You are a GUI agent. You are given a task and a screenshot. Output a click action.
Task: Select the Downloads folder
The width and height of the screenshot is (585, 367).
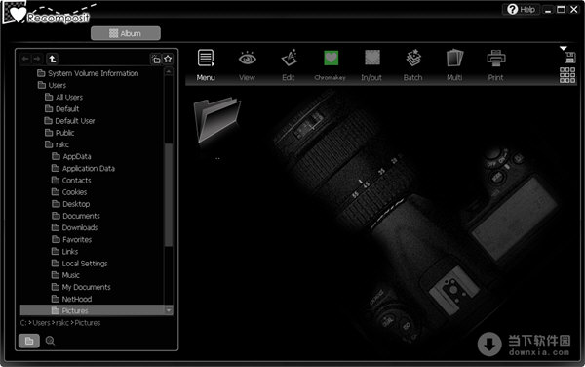click(x=75, y=227)
